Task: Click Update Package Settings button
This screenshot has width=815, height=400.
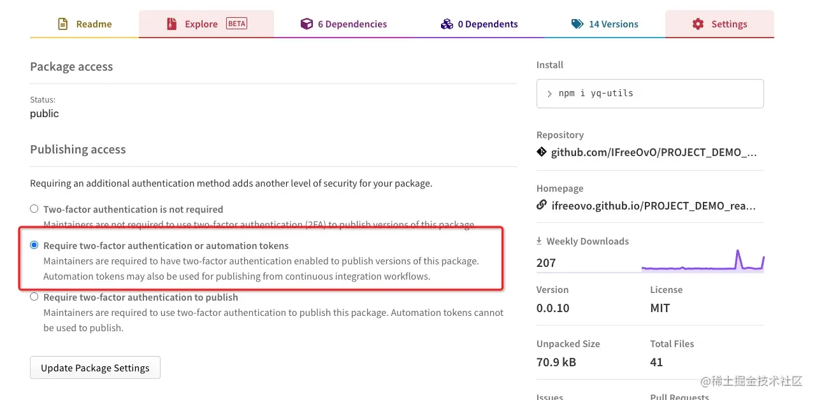Action: [95, 368]
